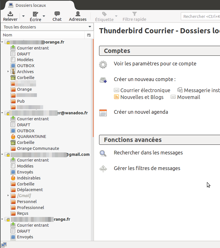Open Envoyés in the last orange.fr account
The width and height of the screenshot is (220, 248).
[25, 237]
